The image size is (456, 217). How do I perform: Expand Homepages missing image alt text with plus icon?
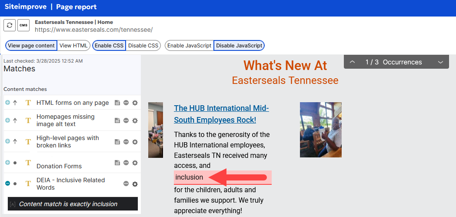[7, 120]
